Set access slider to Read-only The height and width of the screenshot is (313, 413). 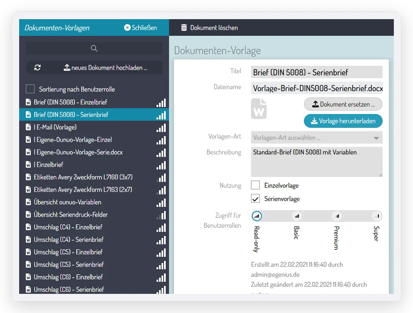pos(257,216)
